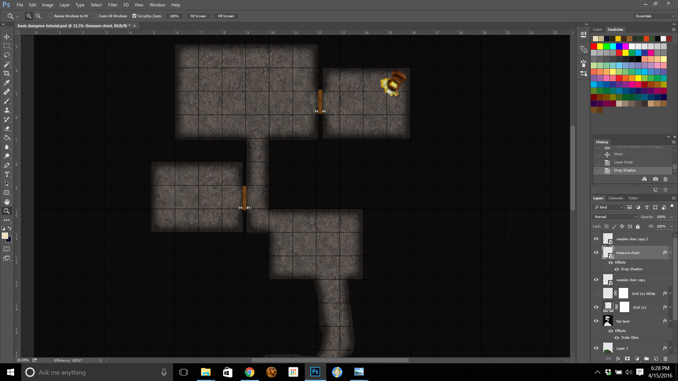Enable Scrubby Zoom checkbox
The height and width of the screenshot is (381, 678).
[135, 16]
